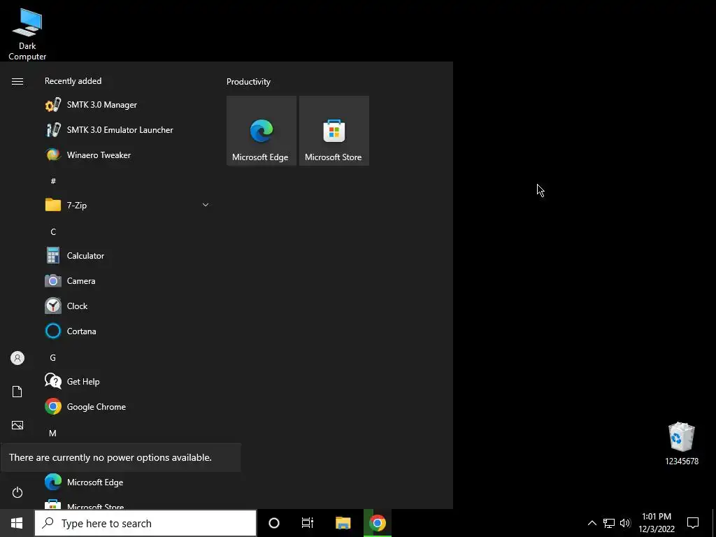This screenshot has height=537, width=716.
Task: Click the letter G section header
Action: pyautogui.click(x=53, y=357)
